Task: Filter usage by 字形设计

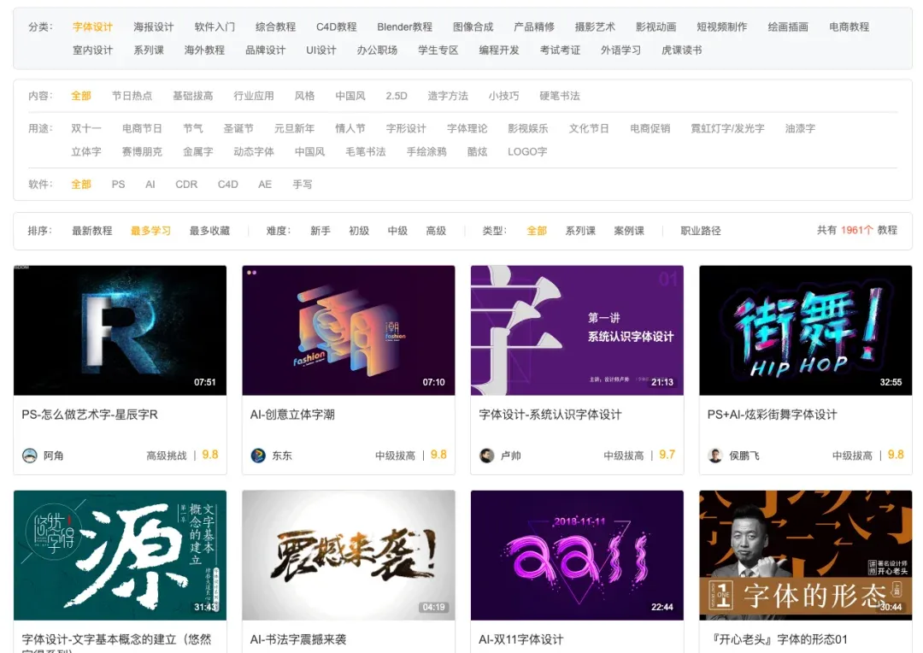Action: (x=406, y=127)
